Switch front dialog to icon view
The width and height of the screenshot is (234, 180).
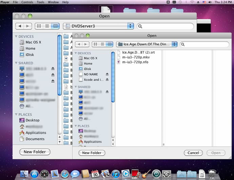(x=96, y=44)
